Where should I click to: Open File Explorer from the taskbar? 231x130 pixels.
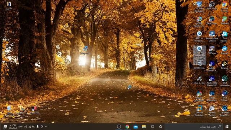click(x=144, y=127)
